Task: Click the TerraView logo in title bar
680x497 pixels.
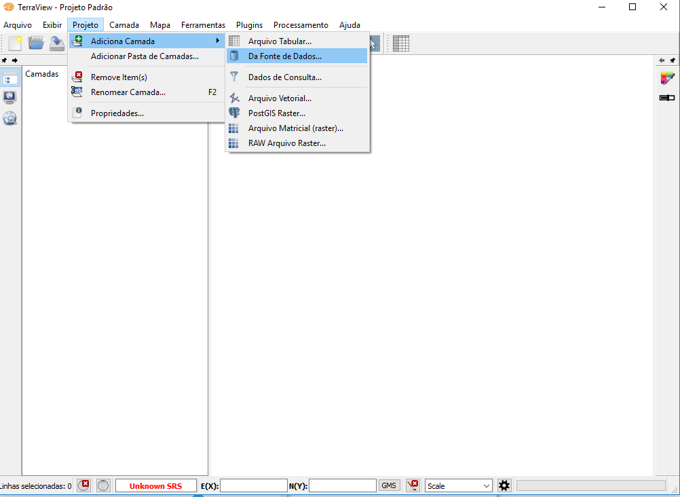Action: click(9, 7)
